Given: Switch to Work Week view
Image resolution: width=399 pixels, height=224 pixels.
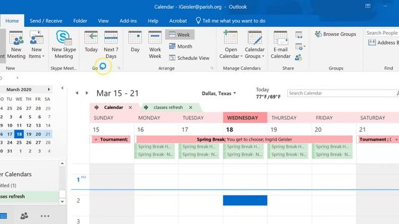Looking at the screenshot, I should pos(155,45).
